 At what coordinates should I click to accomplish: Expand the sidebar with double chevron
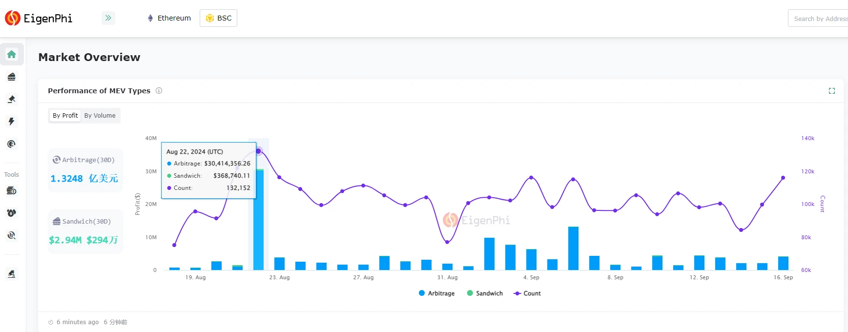[x=108, y=18]
